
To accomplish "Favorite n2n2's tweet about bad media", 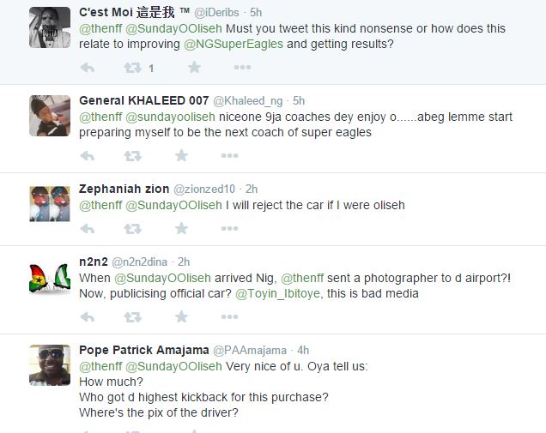I will tap(181, 317).
